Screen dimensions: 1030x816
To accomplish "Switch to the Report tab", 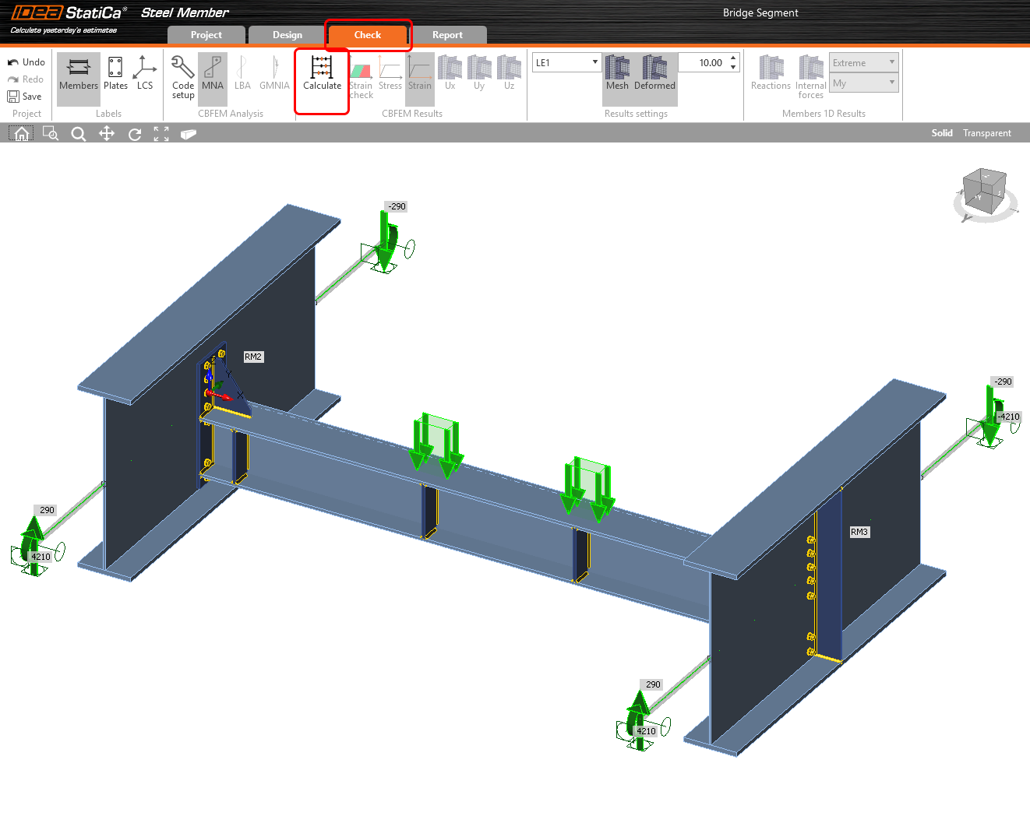I will [447, 35].
